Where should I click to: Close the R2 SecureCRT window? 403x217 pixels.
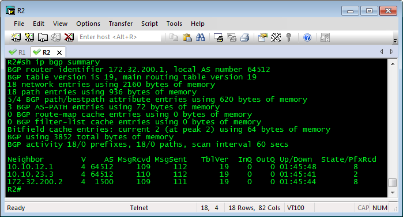[x=388, y=11]
